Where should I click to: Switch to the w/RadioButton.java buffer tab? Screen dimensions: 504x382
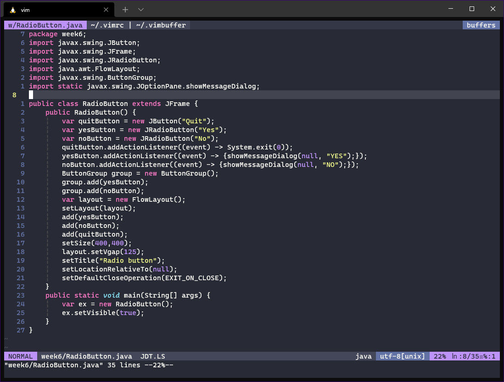pyautogui.click(x=45, y=25)
